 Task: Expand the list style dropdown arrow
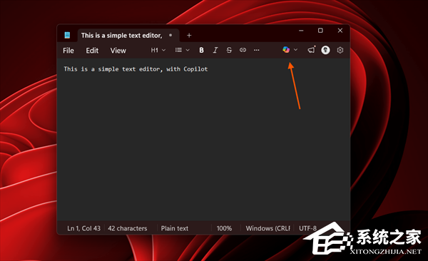coord(188,50)
